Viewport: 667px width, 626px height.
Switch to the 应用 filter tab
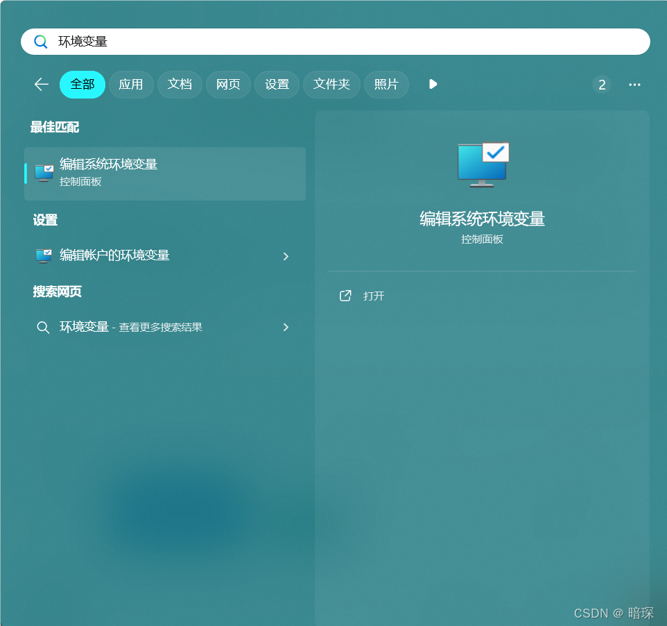click(x=131, y=84)
